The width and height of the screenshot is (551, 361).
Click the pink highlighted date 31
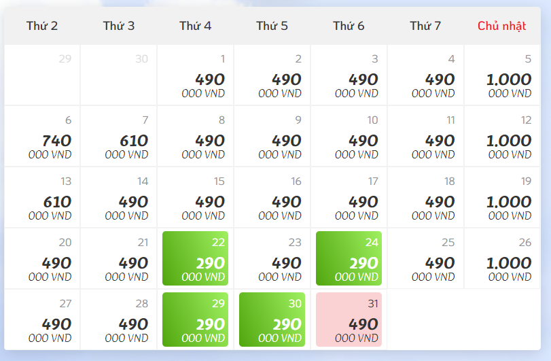(x=349, y=320)
